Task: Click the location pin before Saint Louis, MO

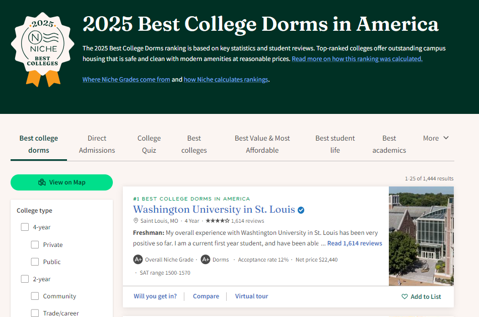Action: (x=135, y=221)
